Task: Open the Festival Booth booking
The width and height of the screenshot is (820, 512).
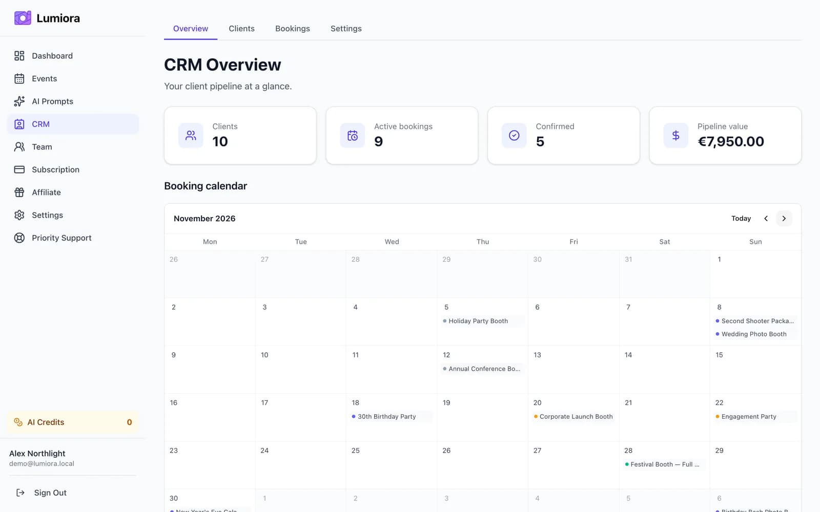Action: point(664,464)
